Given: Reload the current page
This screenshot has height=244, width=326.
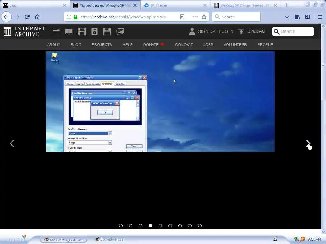Looking at the screenshot, I should (27, 17).
